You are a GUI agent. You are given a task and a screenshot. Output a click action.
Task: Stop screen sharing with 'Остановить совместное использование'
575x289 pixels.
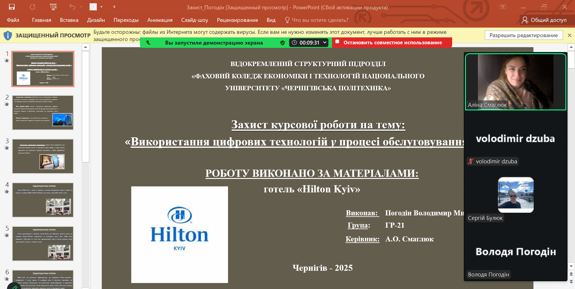pyautogui.click(x=392, y=42)
